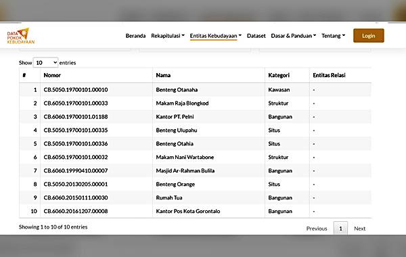Select the number CB.6050.19700101.00033
The image size is (406, 257).
pyautogui.click(x=76, y=103)
